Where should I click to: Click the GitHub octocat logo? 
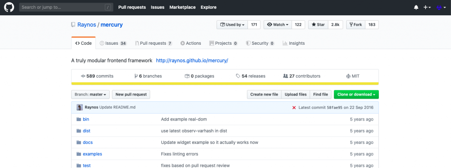click(9, 7)
